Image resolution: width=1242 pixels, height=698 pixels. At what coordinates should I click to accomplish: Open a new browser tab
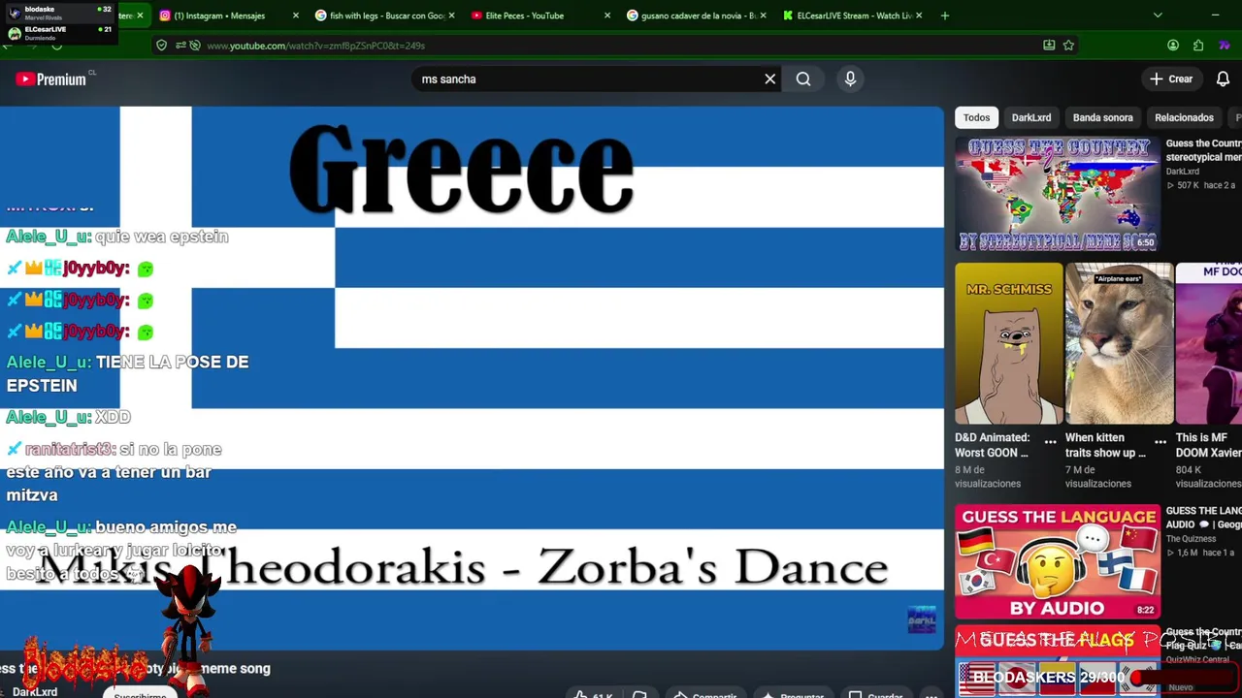944,16
